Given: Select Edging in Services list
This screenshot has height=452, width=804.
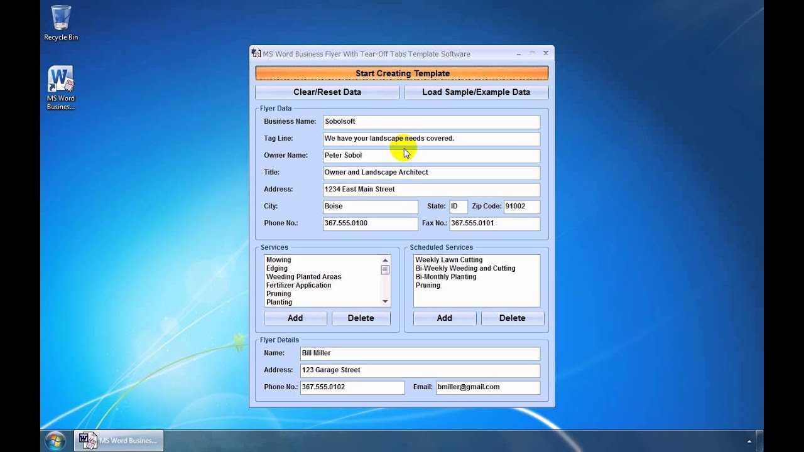Looking at the screenshot, I should 277,269.
